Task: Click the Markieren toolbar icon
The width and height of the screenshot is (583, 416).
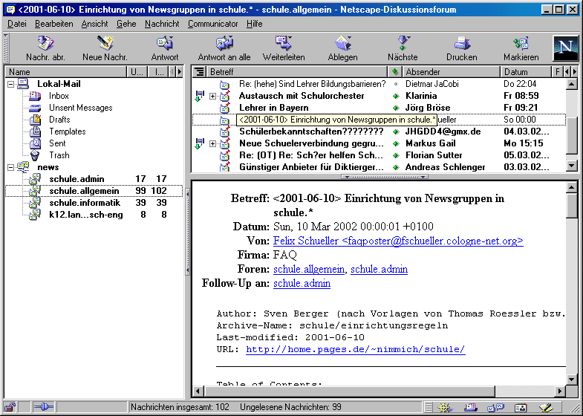Action: point(521,48)
